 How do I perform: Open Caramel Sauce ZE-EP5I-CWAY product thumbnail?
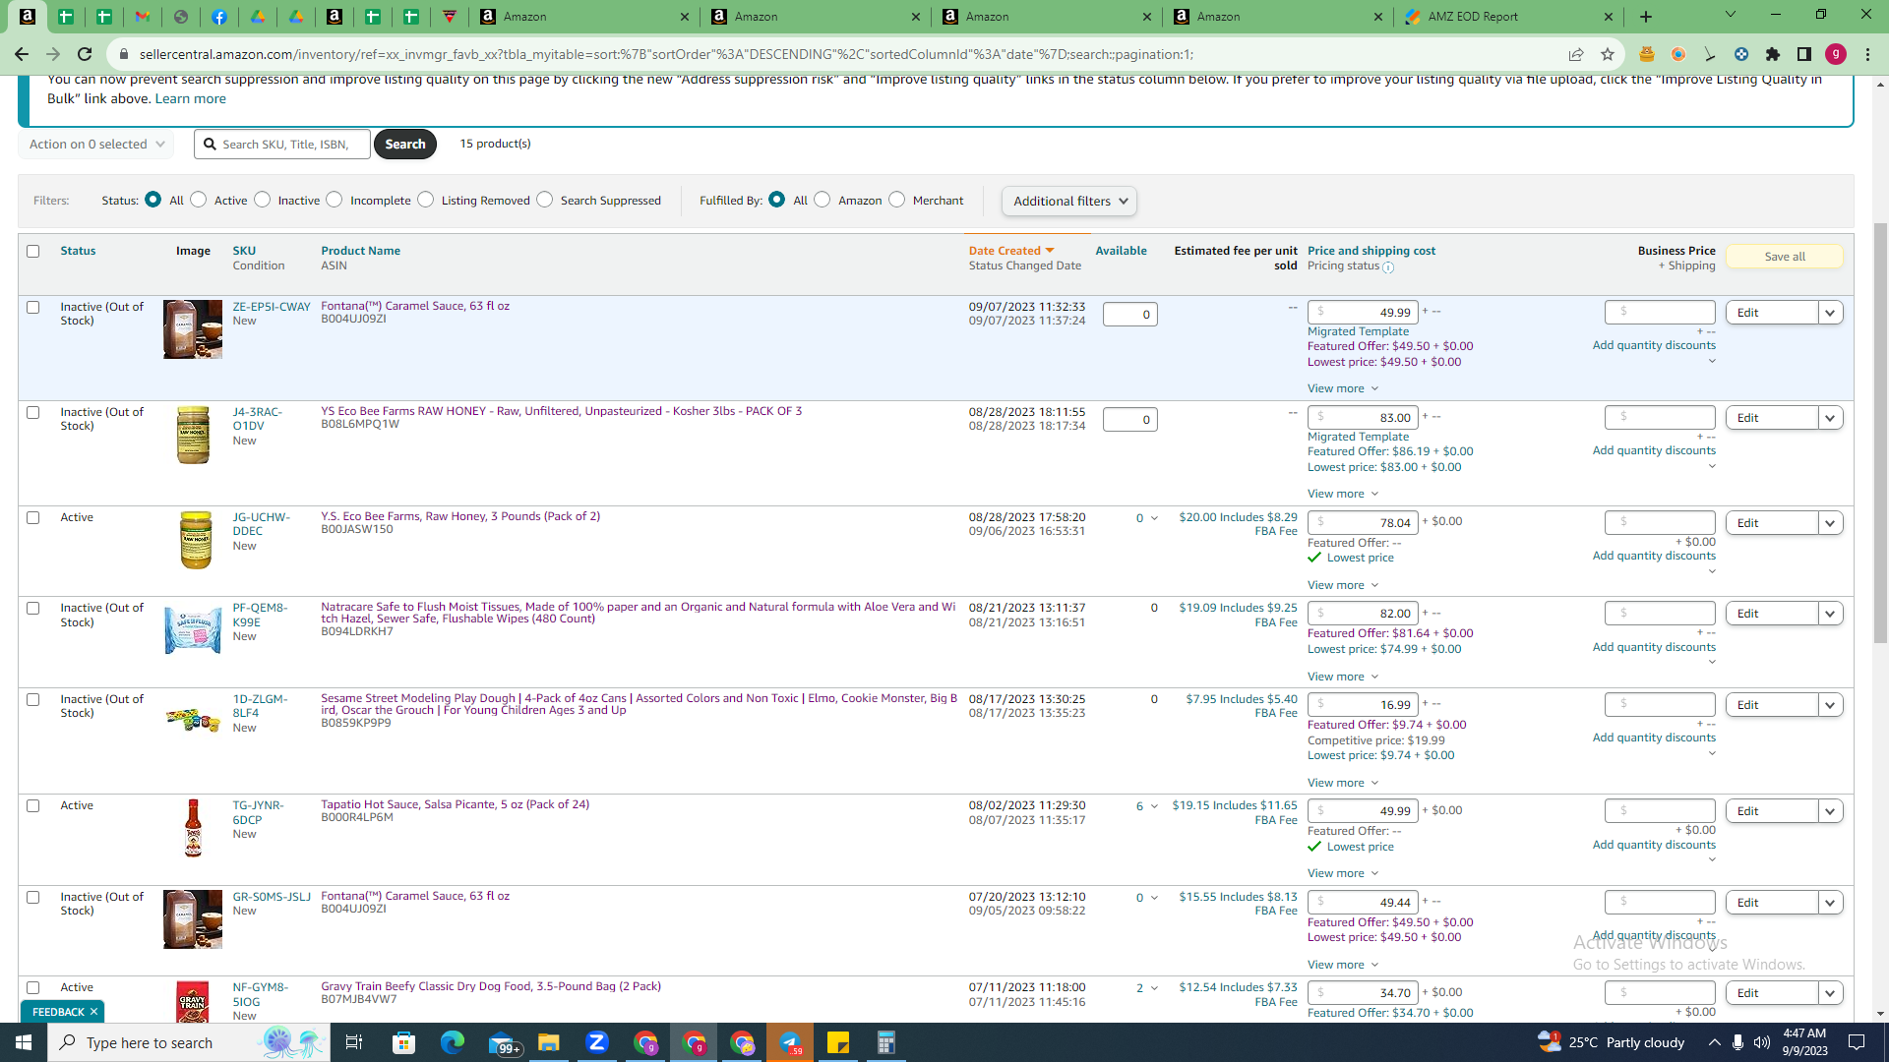193,329
